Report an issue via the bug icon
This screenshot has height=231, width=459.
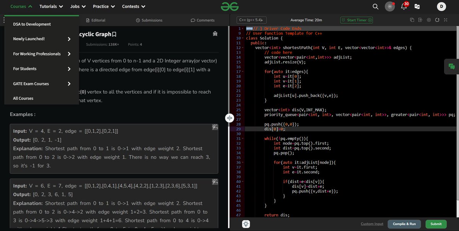click(x=215, y=34)
